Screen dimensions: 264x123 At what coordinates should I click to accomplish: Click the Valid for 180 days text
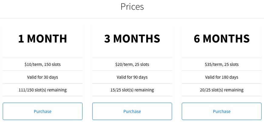pos(222,77)
